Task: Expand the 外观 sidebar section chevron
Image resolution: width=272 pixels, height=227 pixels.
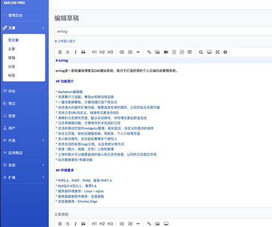Action: (43, 141)
